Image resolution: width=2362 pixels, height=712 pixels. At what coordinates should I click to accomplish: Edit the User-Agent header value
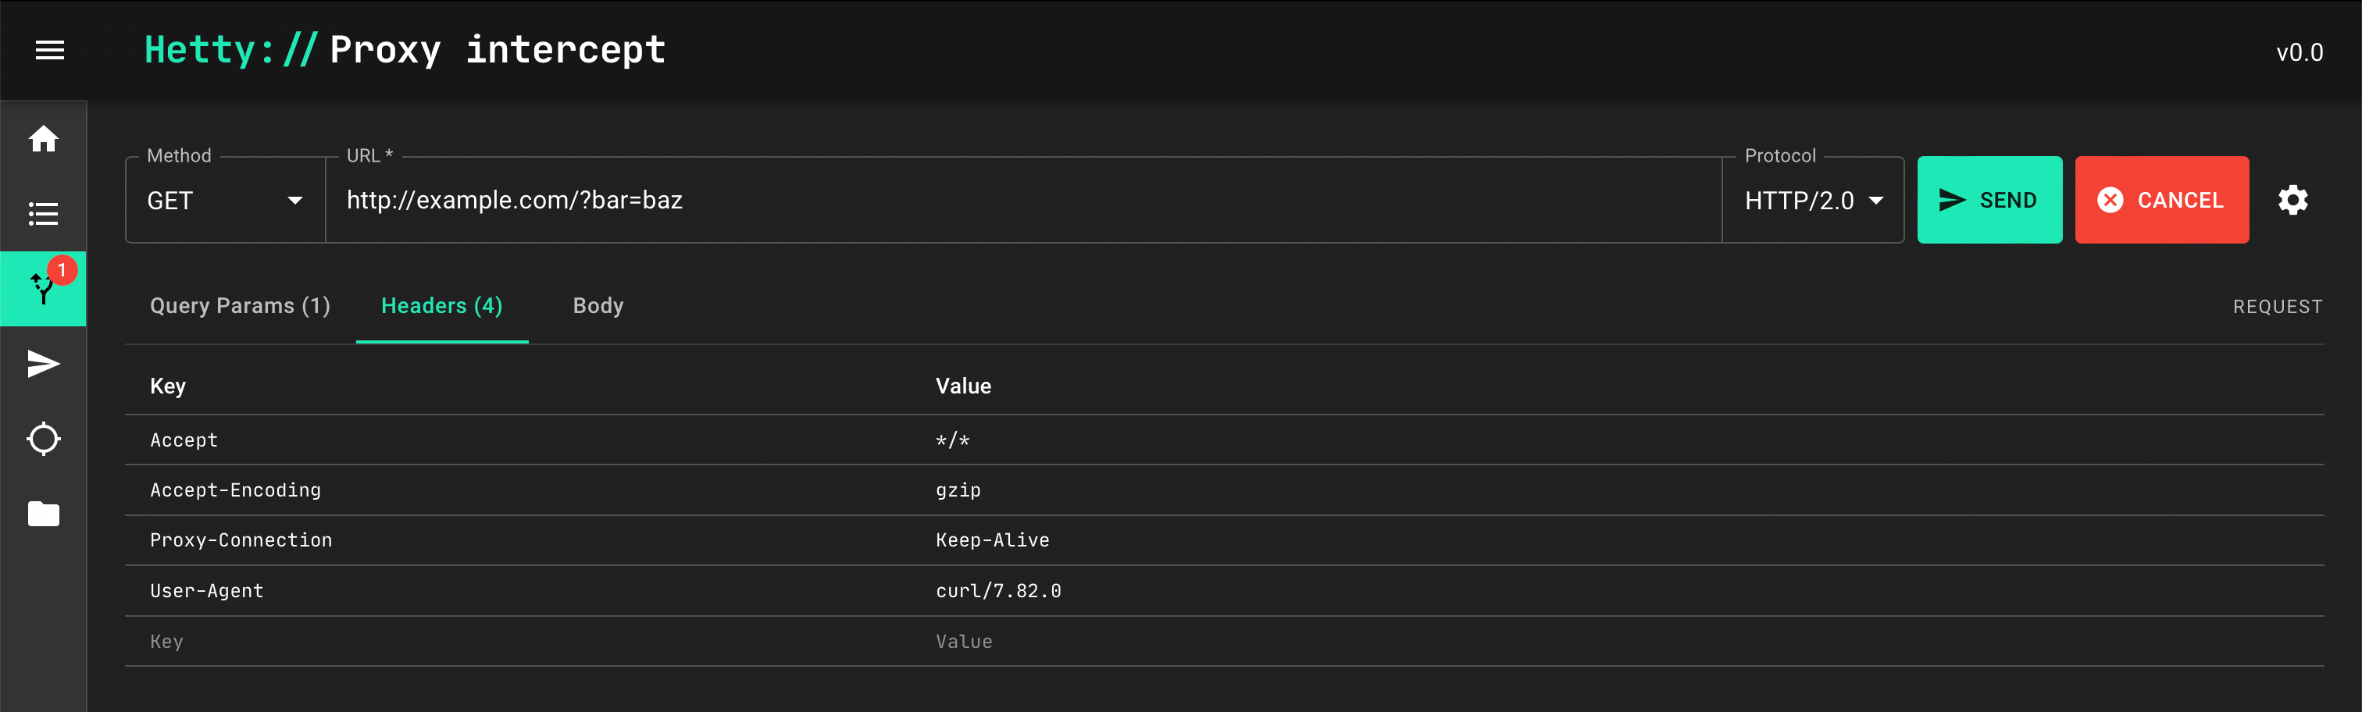998,591
